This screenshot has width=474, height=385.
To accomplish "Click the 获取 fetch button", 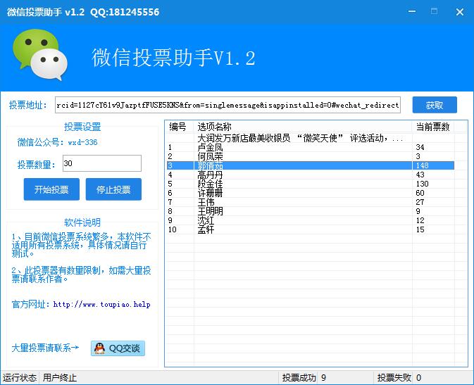I will click(434, 105).
